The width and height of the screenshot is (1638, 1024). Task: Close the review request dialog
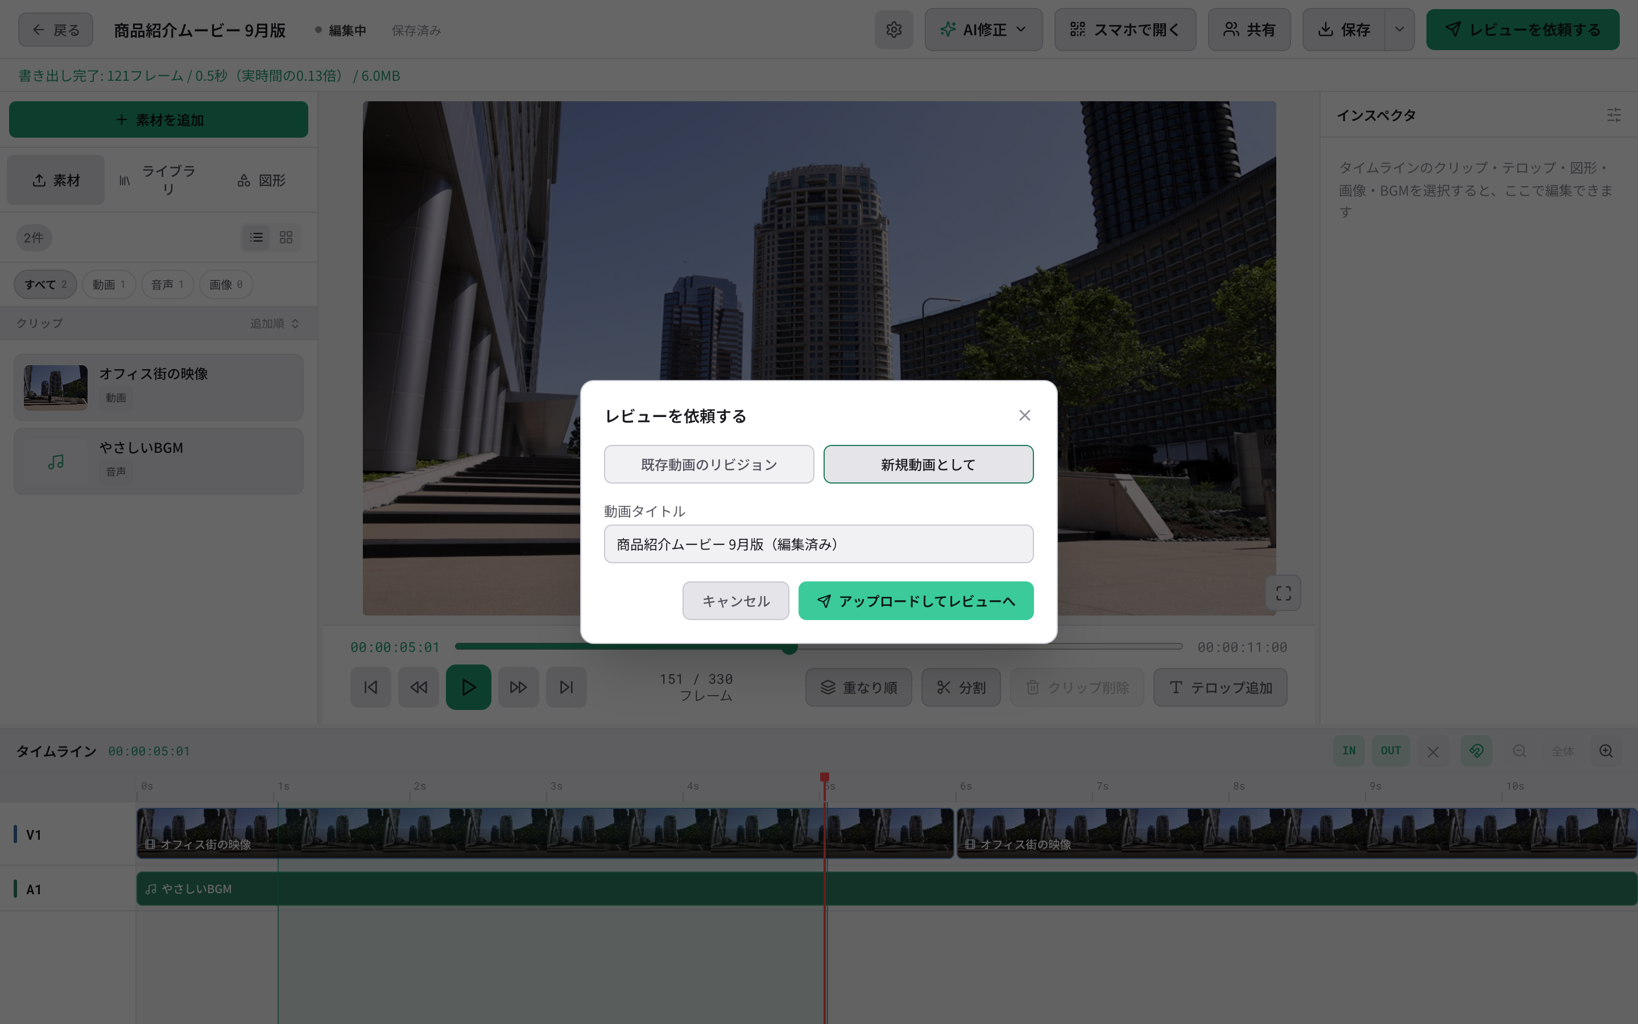(x=1024, y=415)
